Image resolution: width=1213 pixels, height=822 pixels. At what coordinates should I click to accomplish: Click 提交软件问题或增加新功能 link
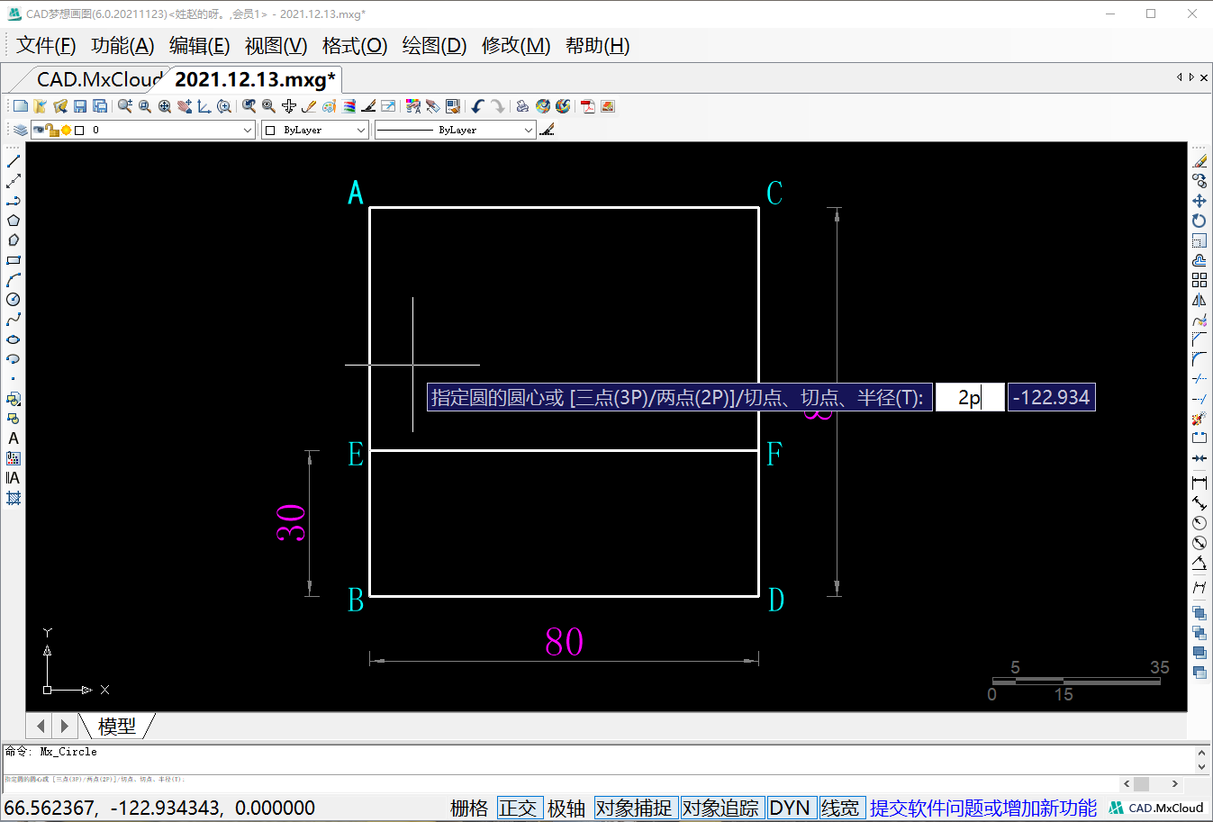tap(983, 808)
